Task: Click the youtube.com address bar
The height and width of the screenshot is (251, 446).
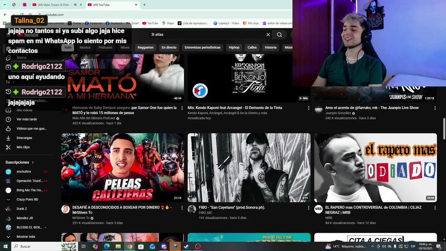Action: (164, 15)
